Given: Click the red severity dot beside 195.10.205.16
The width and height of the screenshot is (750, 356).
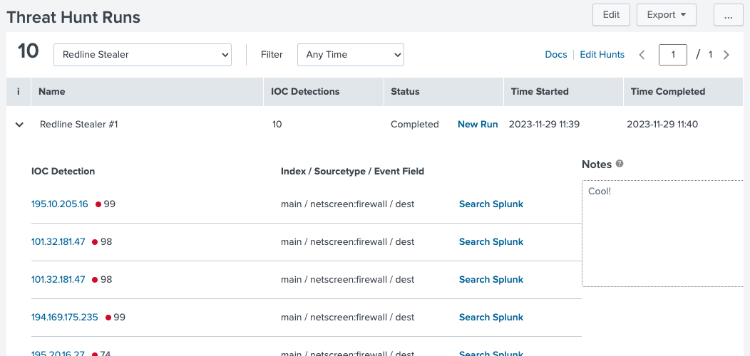Looking at the screenshot, I should click(x=98, y=204).
